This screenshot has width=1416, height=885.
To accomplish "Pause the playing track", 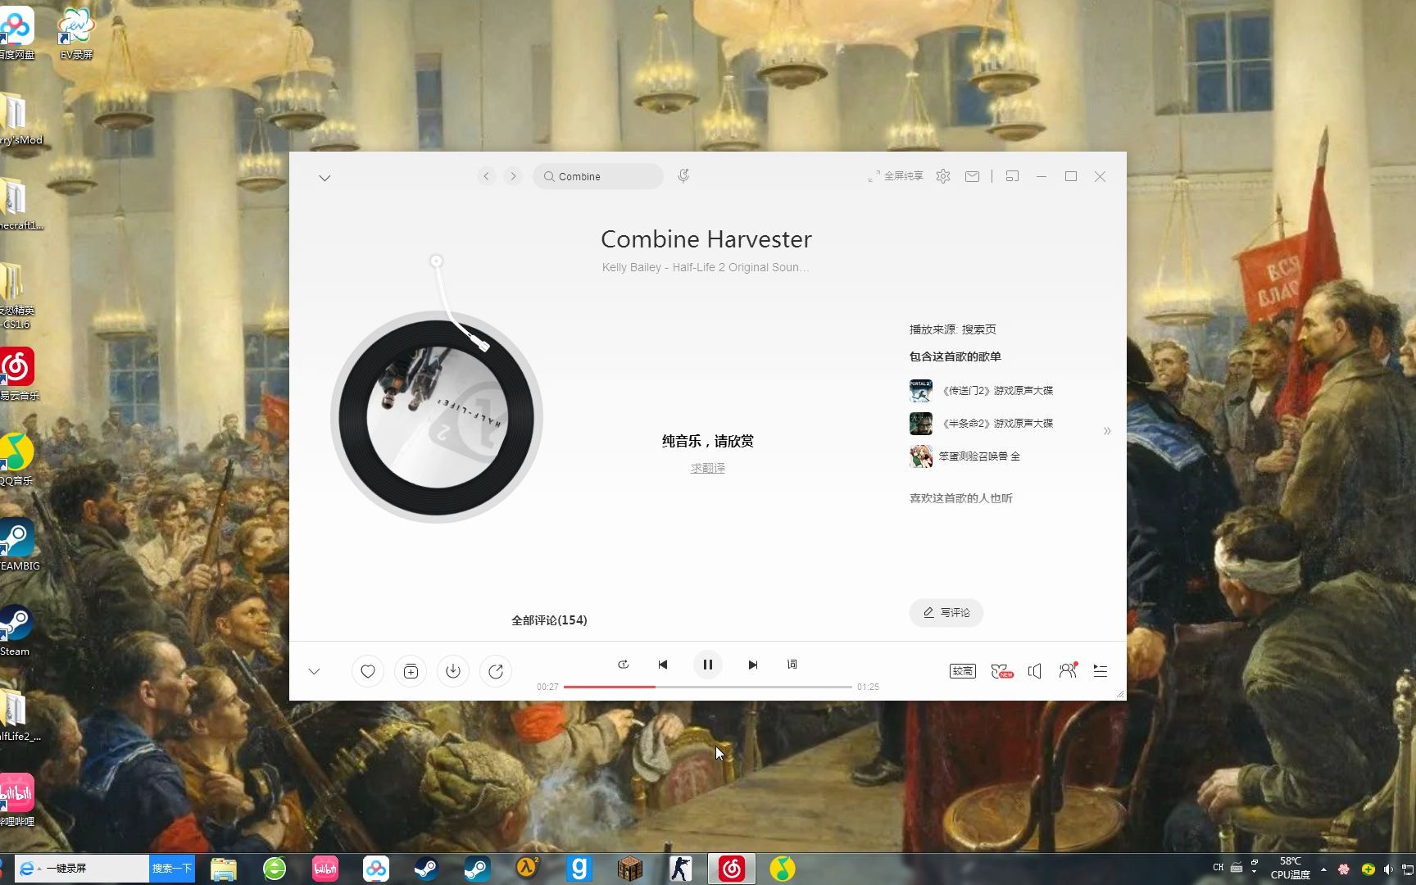I will [x=708, y=665].
